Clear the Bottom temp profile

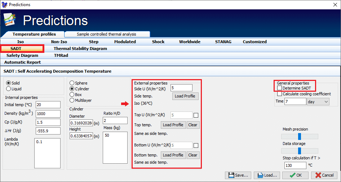(193, 155)
